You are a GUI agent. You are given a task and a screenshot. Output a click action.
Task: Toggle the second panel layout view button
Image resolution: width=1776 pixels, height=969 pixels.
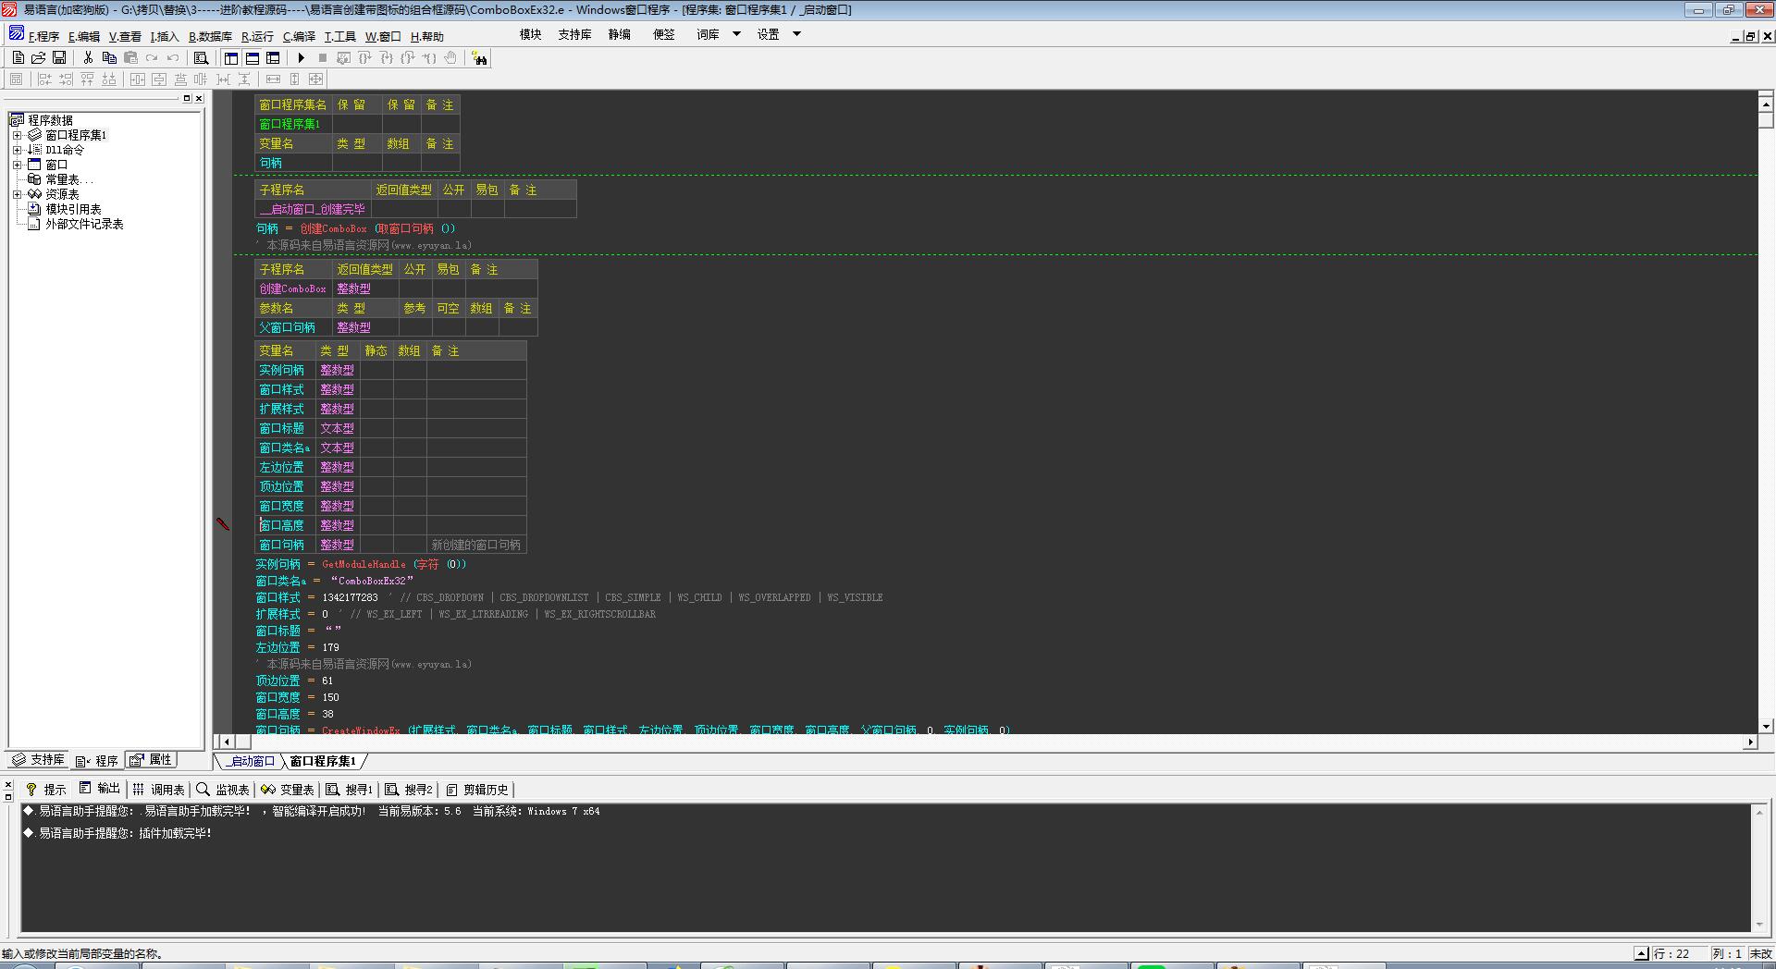pyautogui.click(x=252, y=57)
